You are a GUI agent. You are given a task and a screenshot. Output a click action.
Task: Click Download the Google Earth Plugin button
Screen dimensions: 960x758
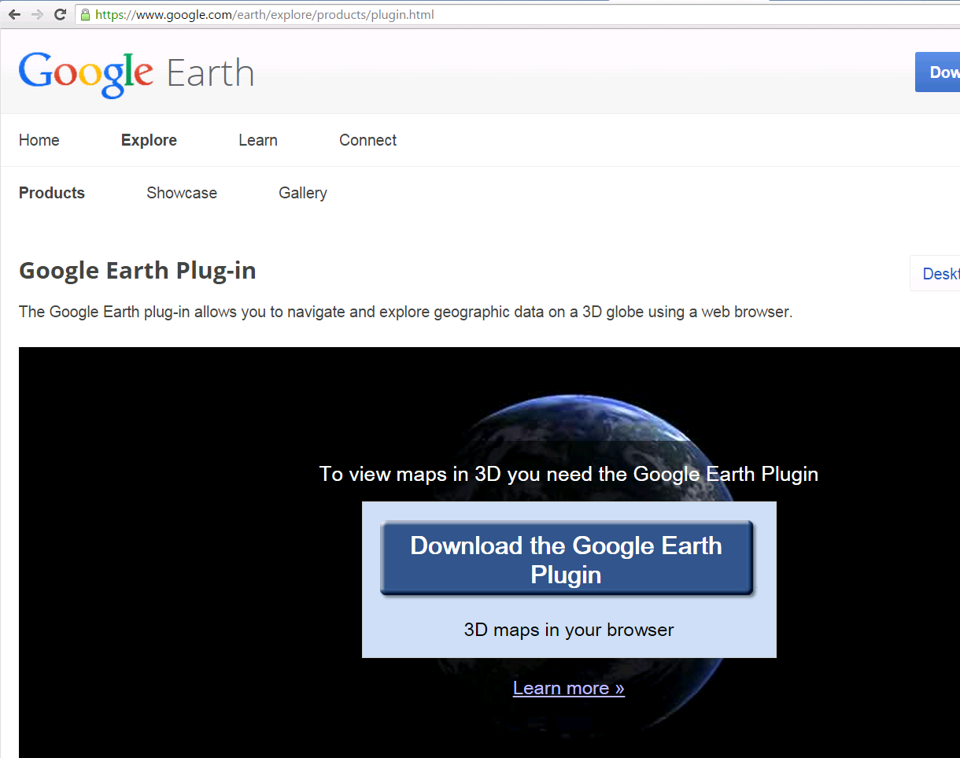click(x=567, y=559)
